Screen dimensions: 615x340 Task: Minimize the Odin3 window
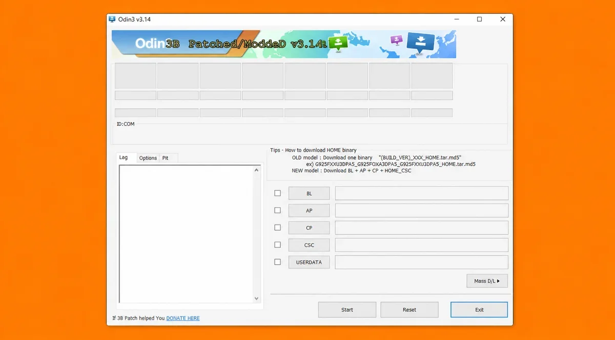(456, 19)
